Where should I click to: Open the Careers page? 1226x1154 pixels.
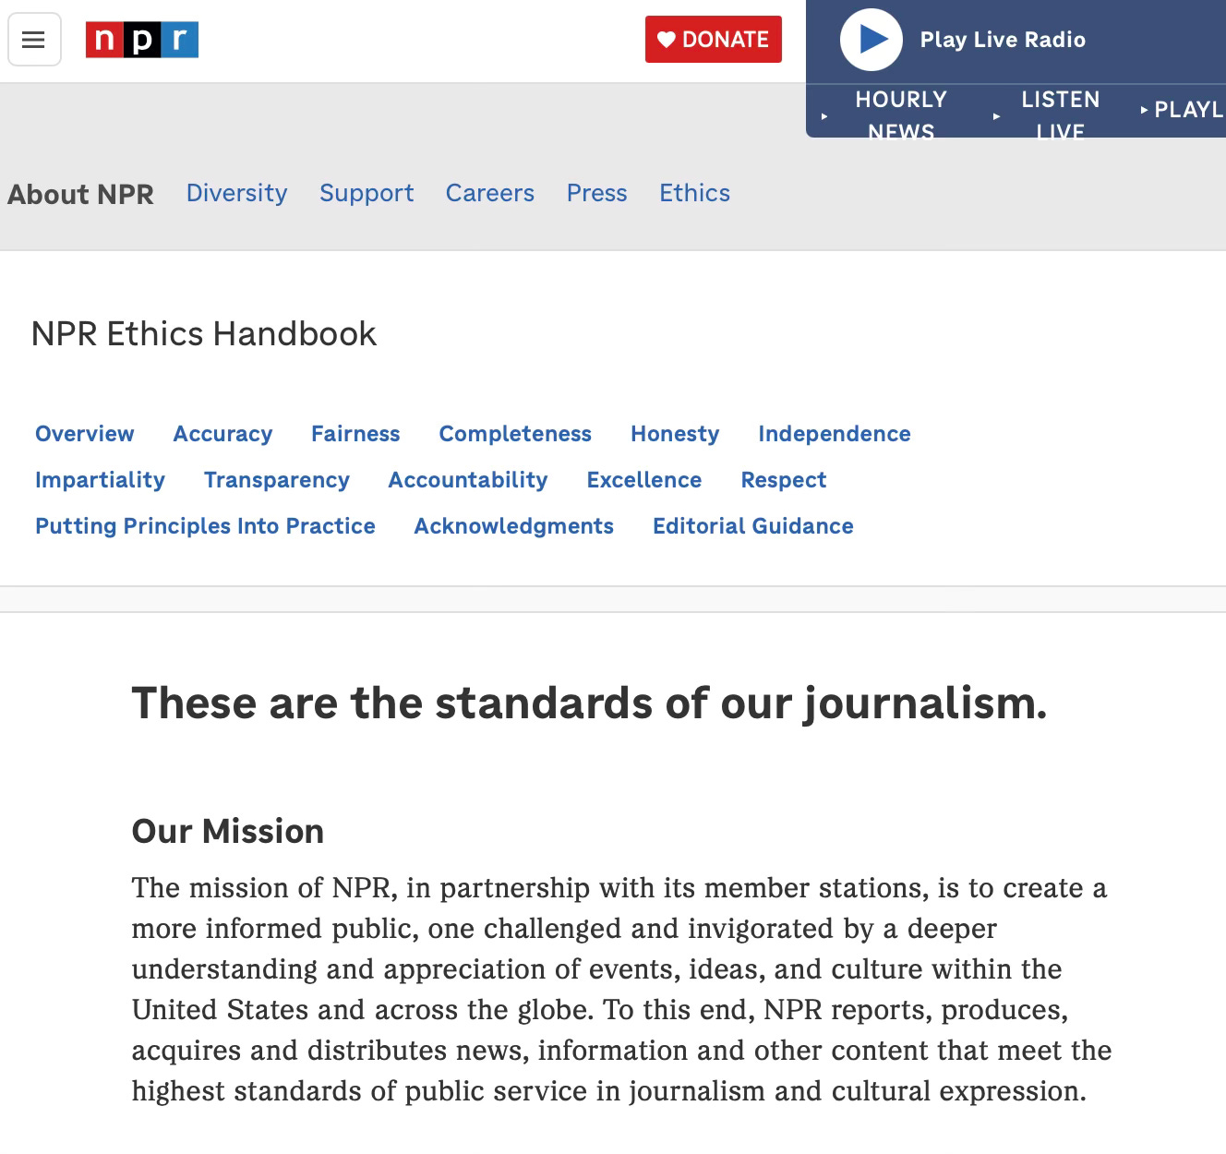(x=490, y=193)
